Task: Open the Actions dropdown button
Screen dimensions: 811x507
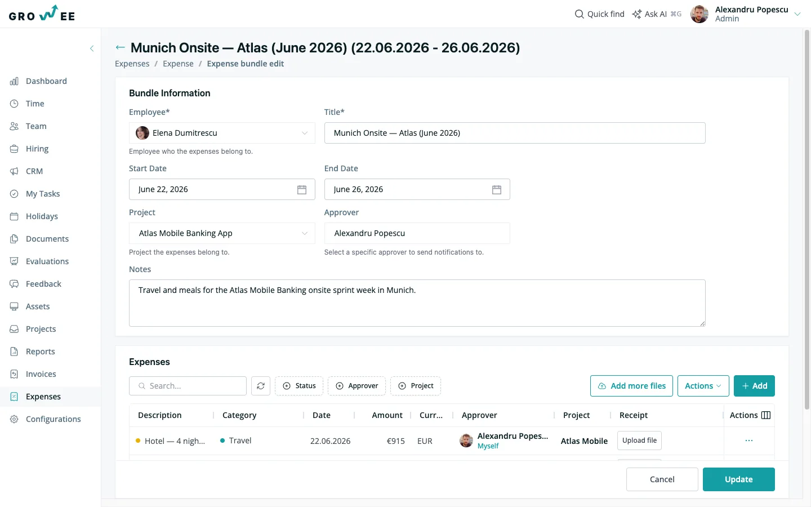Action: point(703,386)
